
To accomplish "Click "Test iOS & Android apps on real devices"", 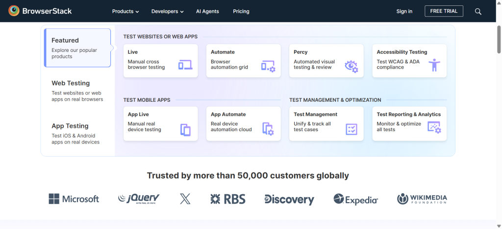I will (75, 139).
